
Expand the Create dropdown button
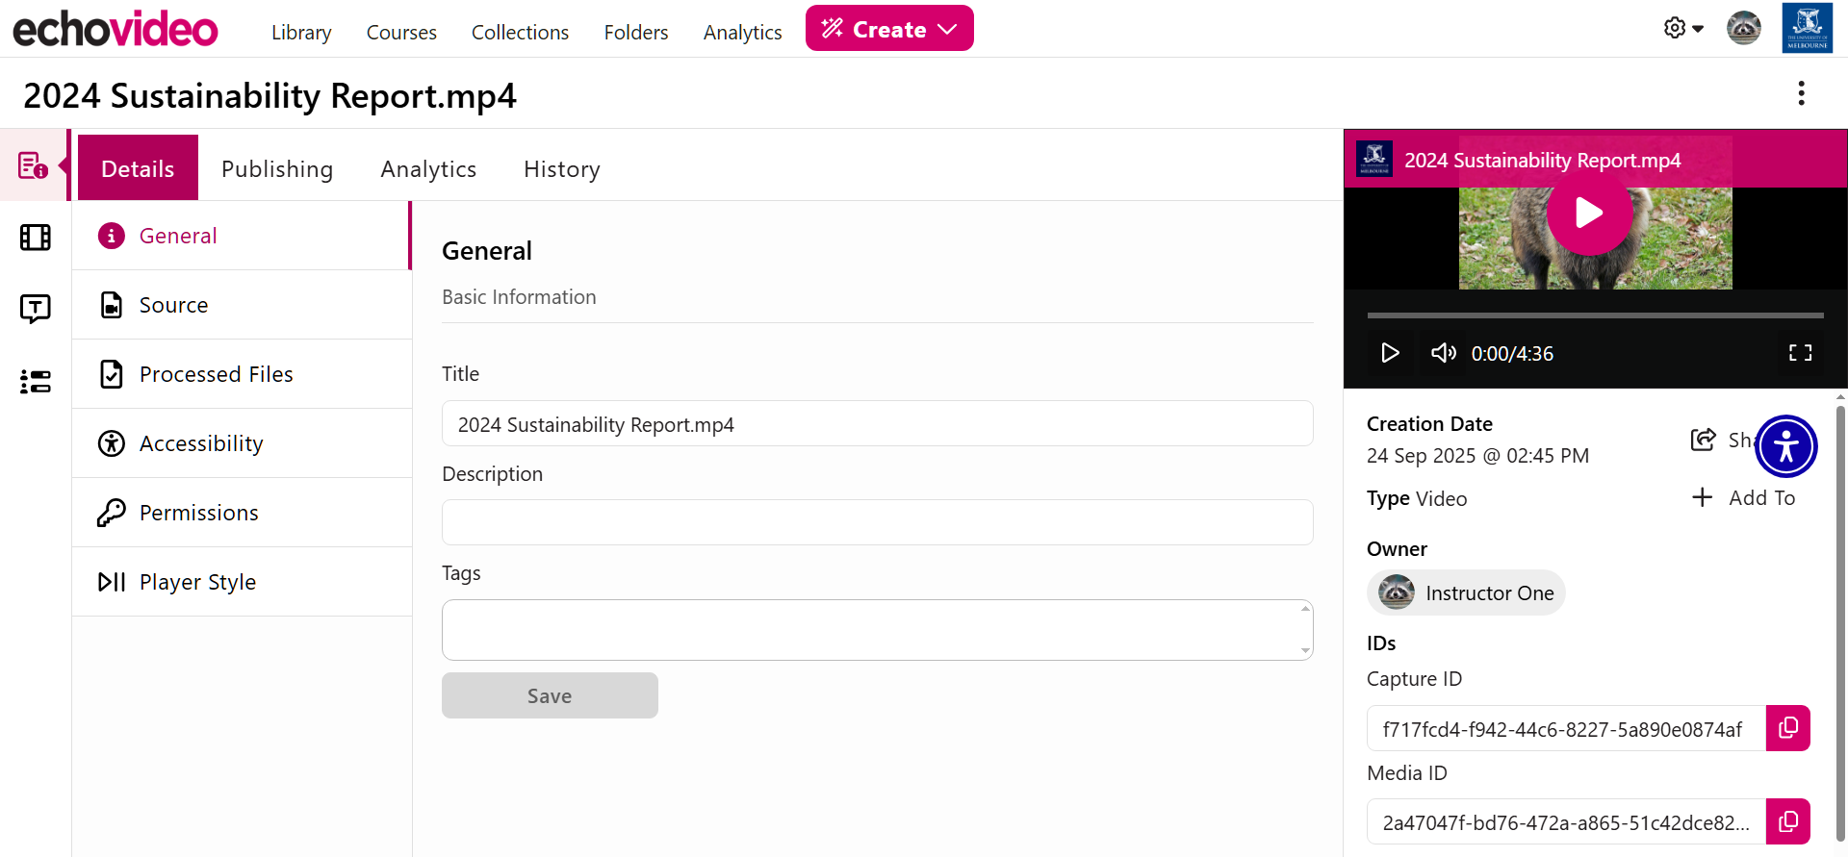click(x=889, y=29)
